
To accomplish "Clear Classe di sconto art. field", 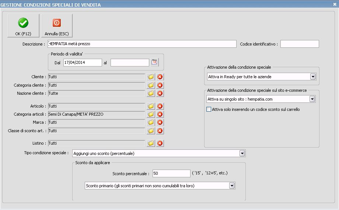I will pos(160,131).
